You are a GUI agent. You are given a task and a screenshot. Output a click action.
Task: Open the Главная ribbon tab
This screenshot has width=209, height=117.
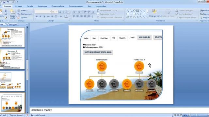[x=7, y=6]
